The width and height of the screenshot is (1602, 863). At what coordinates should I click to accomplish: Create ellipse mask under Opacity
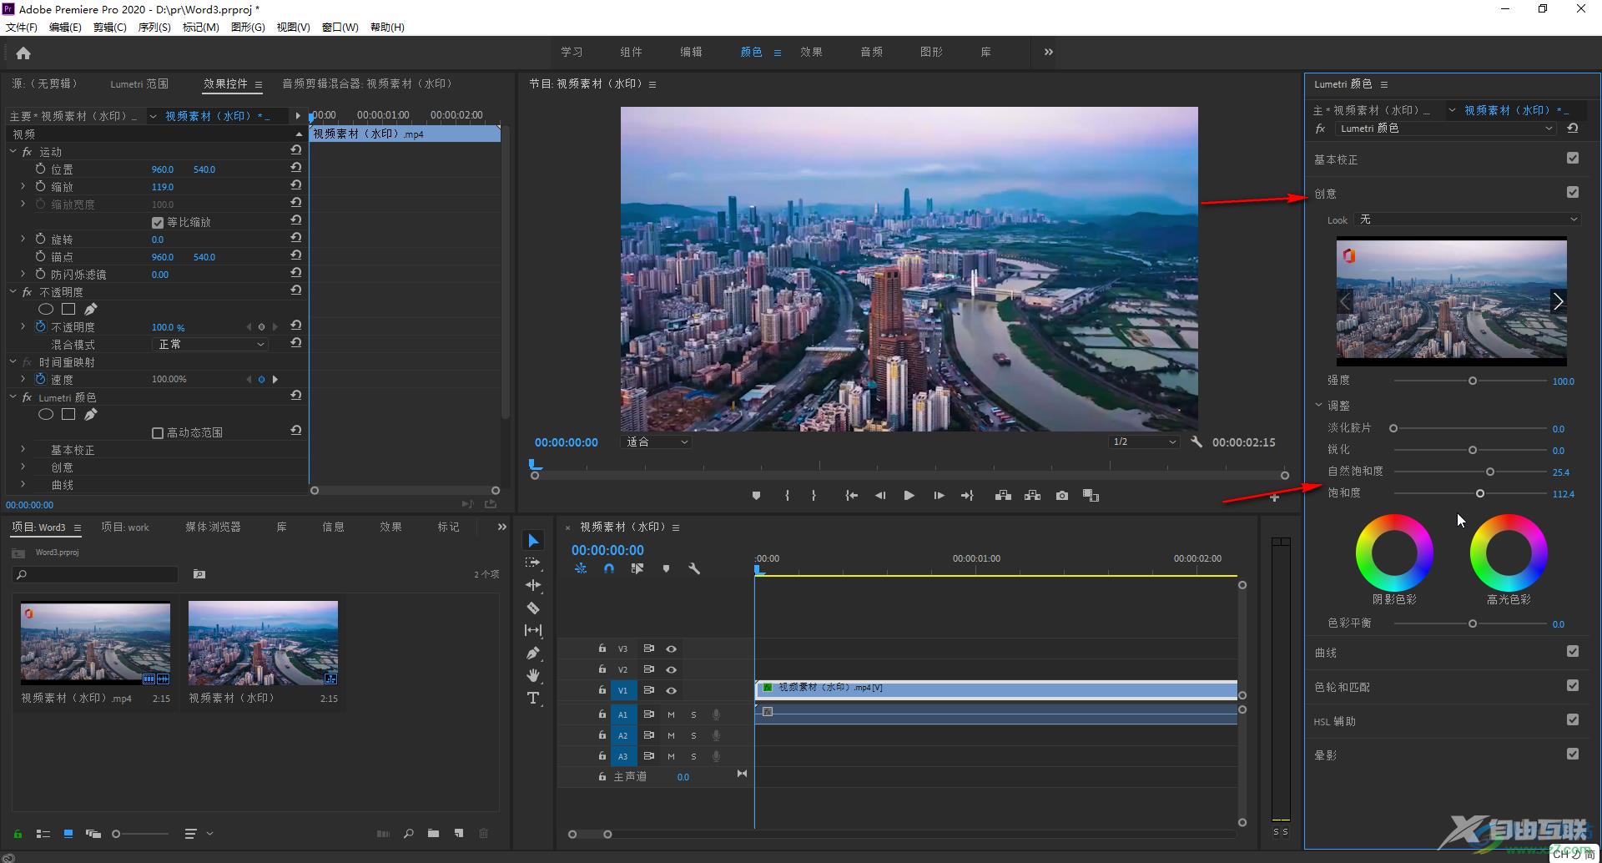pos(46,310)
